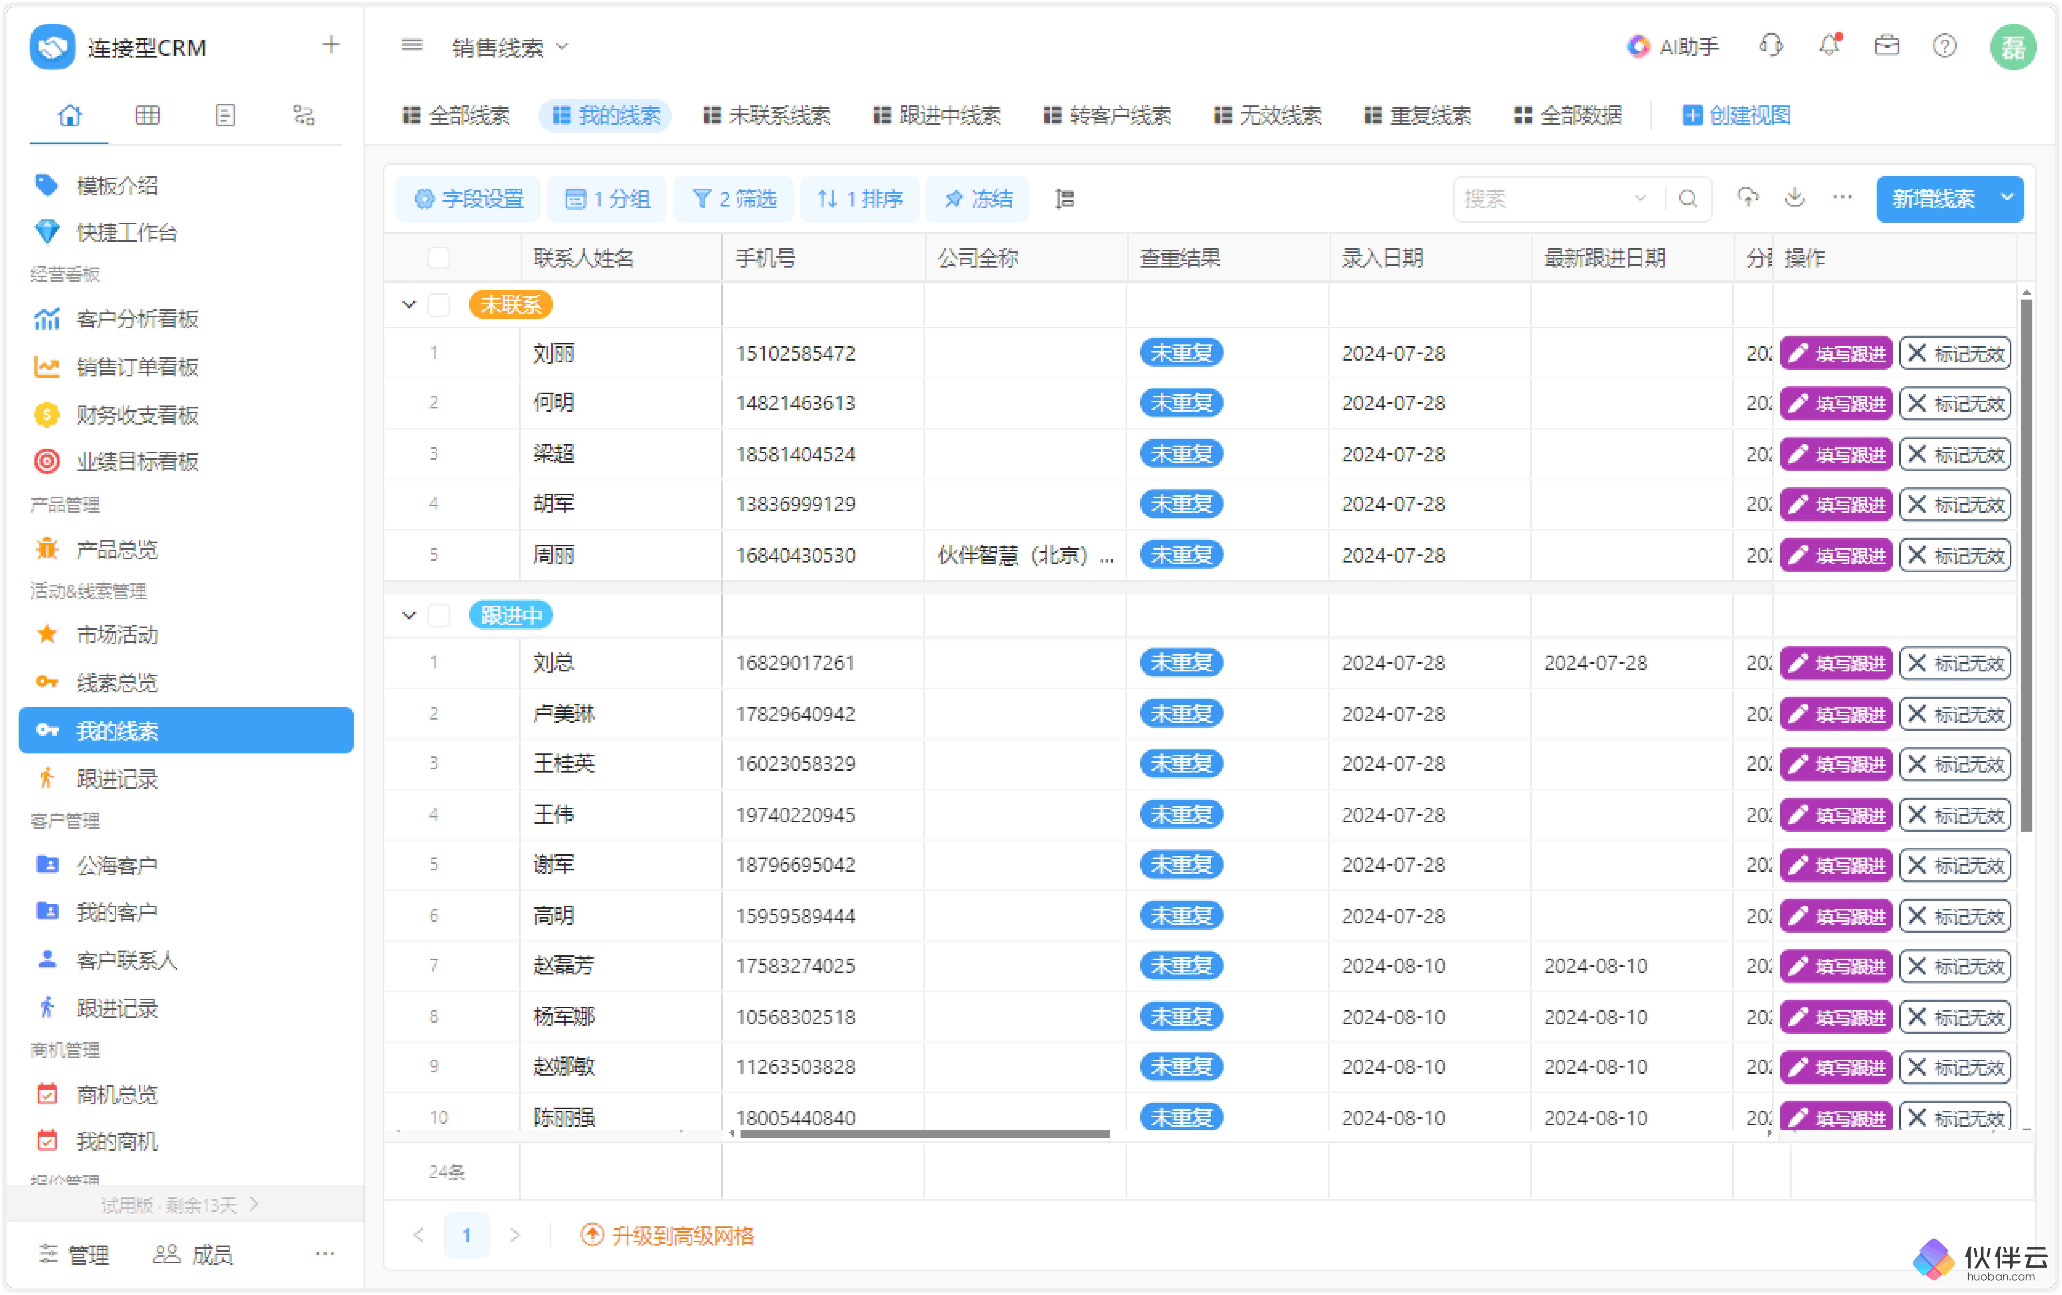Open the help question mark icon
Screen dimensions: 2062x1295
[x=1945, y=45]
